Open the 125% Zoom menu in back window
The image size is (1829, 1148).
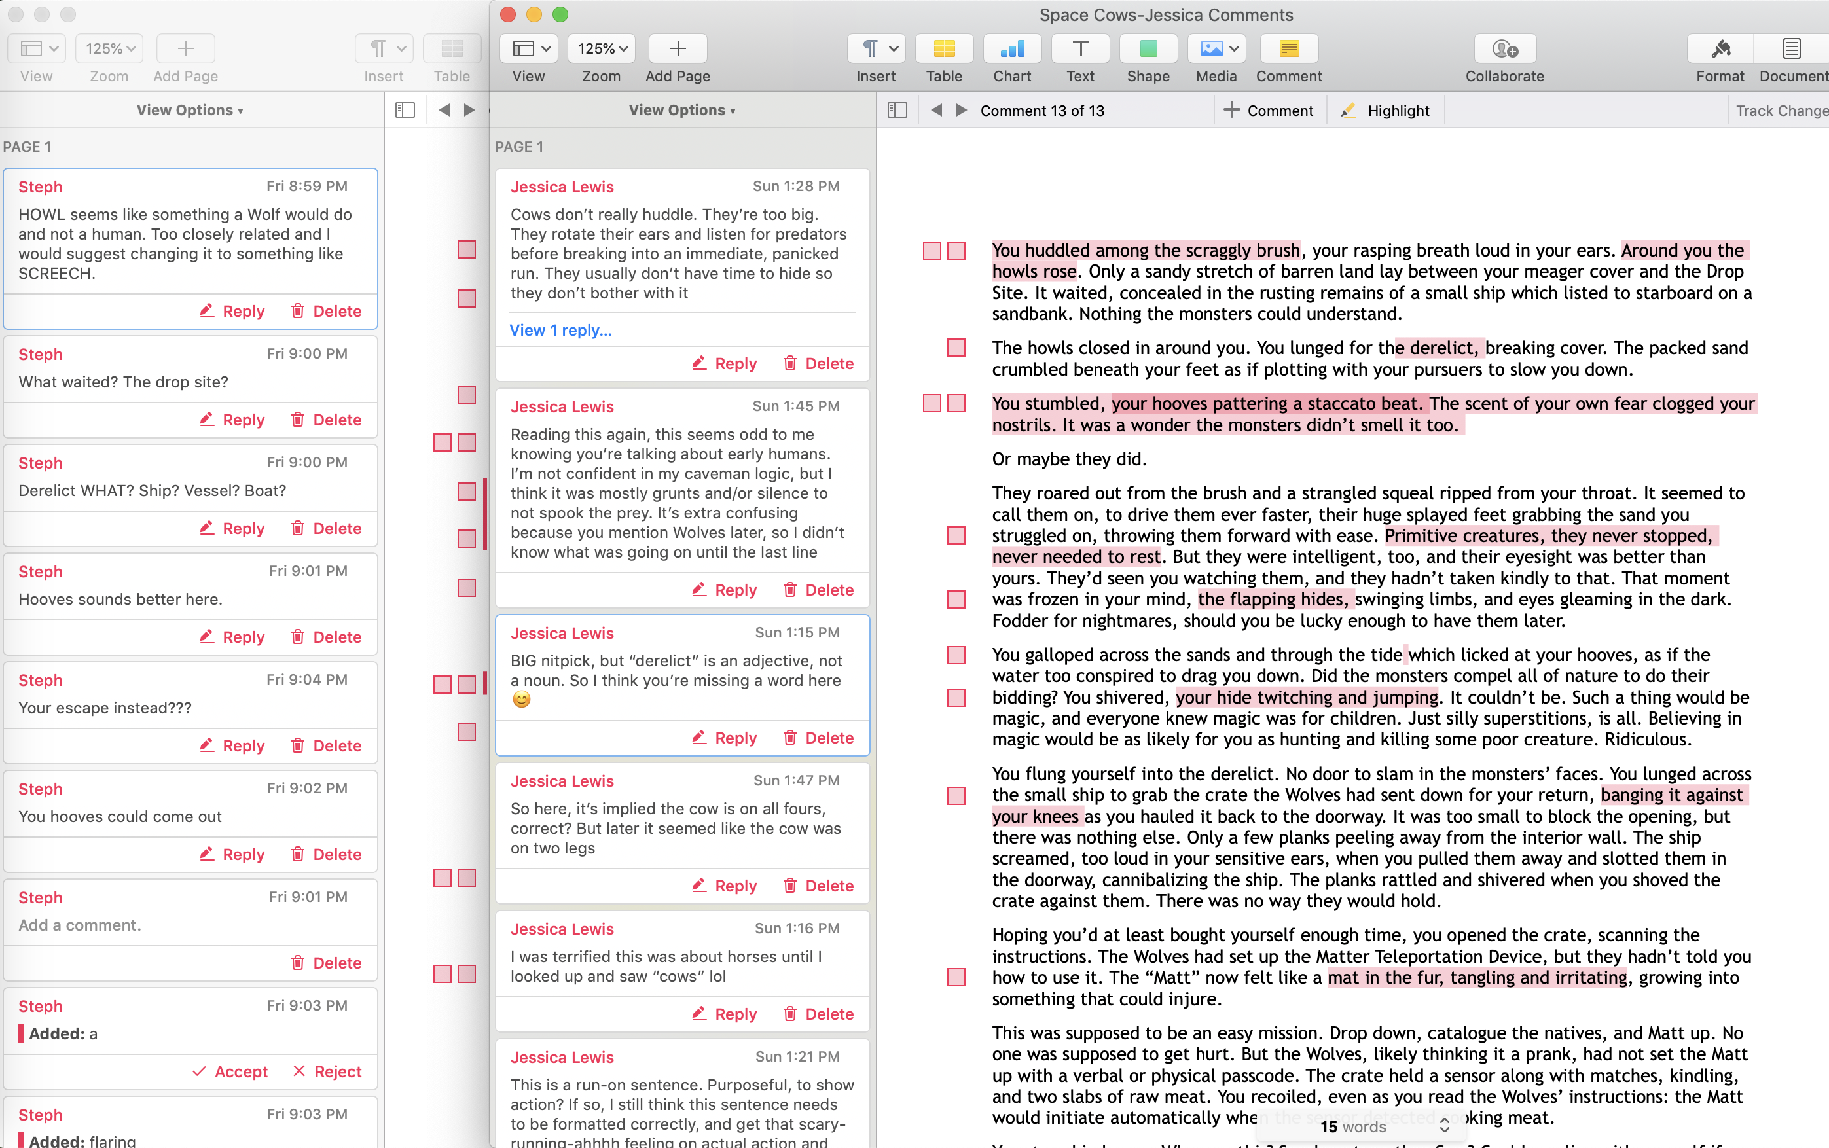pyautogui.click(x=109, y=48)
